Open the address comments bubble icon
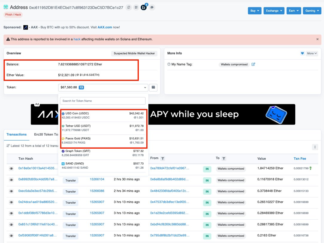 click(152, 7)
